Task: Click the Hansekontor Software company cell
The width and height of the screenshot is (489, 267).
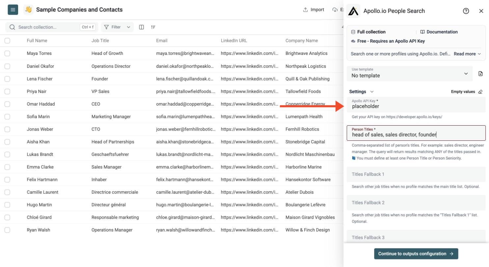Action: pos(308,180)
